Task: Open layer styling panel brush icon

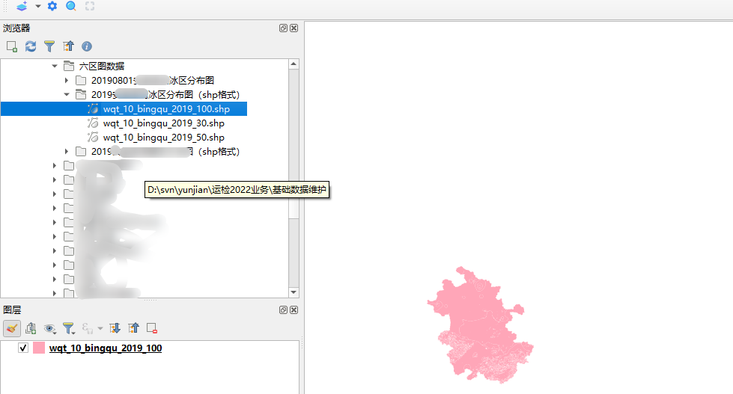Action: click(x=12, y=328)
